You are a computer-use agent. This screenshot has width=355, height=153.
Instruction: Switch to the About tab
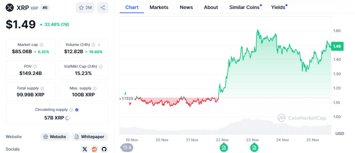pos(211,8)
